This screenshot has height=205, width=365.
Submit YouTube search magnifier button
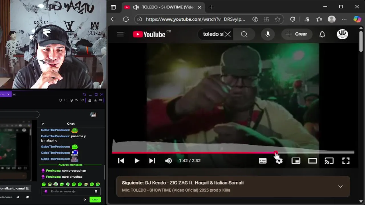click(x=244, y=34)
